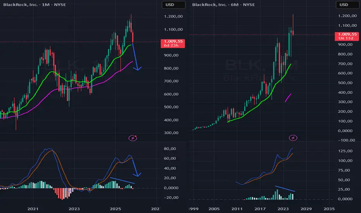Click the 1.100,00 price level on left axis
361x213 pixels.
tap(174, 29)
